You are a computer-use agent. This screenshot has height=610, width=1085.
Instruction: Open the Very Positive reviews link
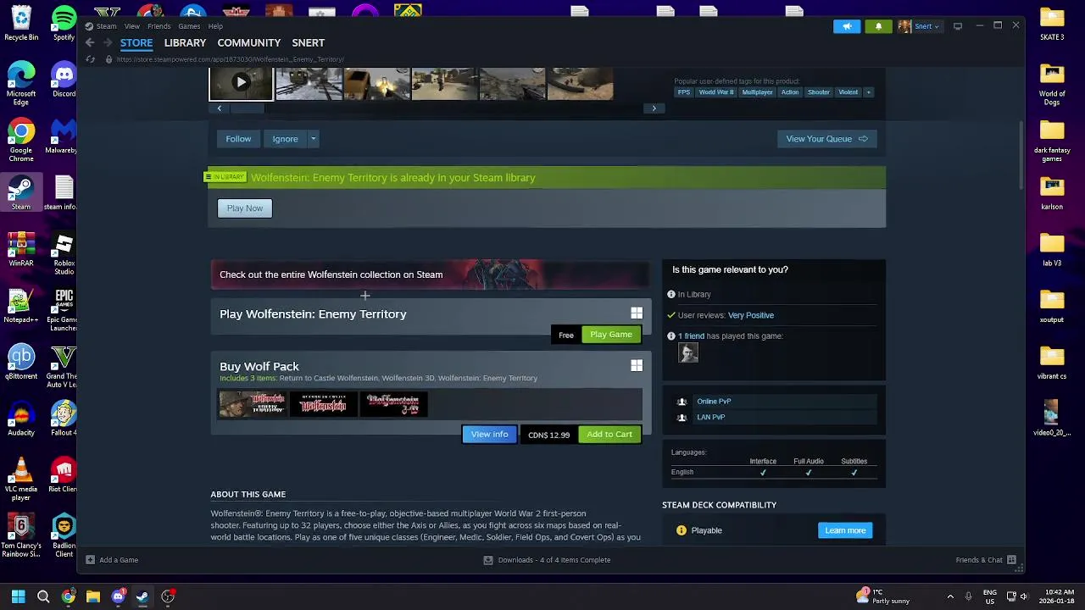pos(750,315)
